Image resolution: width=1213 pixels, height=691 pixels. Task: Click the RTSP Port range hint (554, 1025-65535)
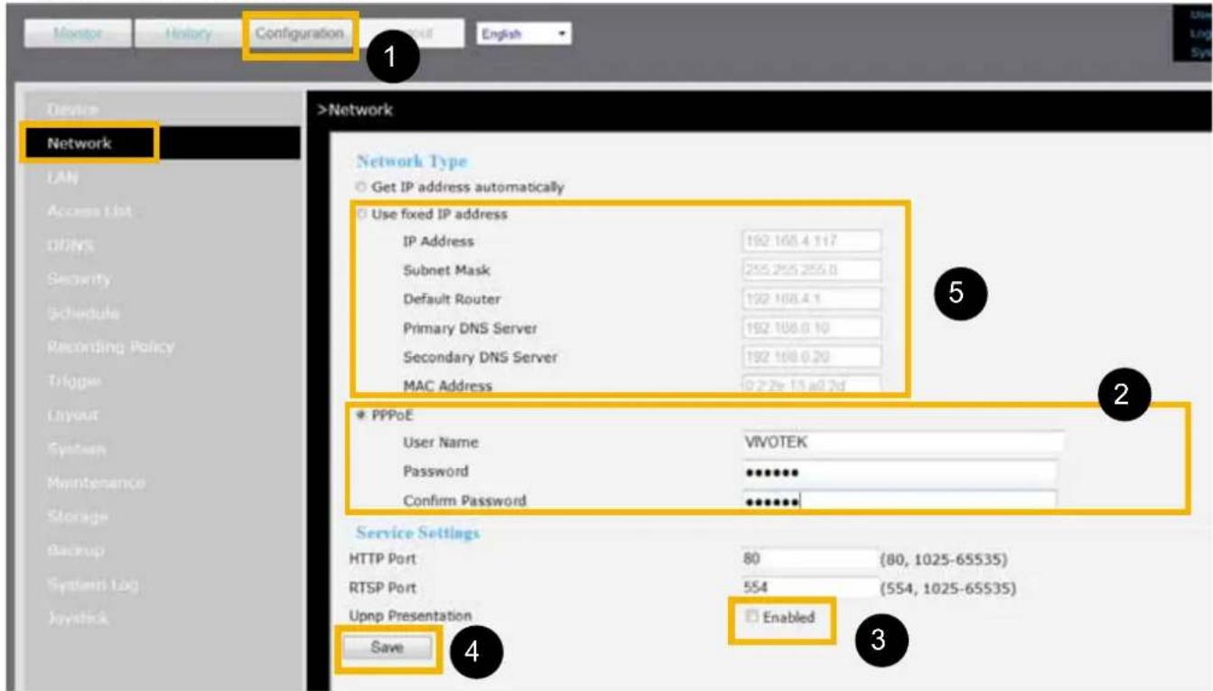947,589
